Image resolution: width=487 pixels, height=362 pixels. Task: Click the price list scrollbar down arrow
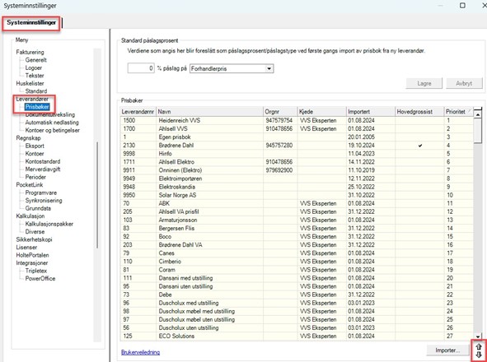point(478,336)
